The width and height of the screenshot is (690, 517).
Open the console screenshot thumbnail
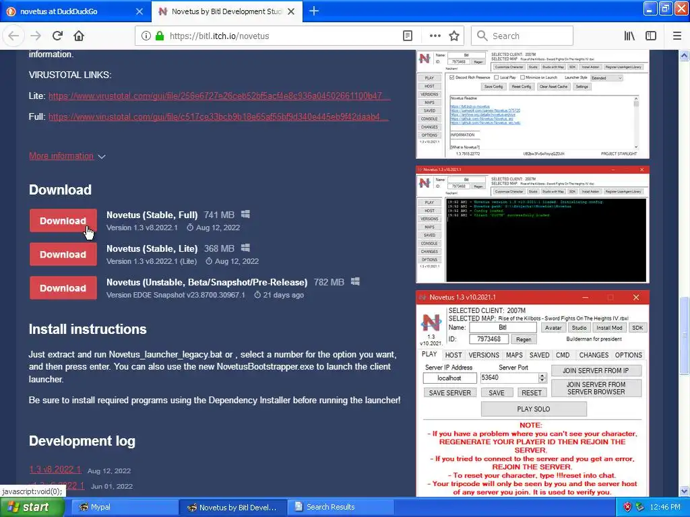tap(532, 225)
